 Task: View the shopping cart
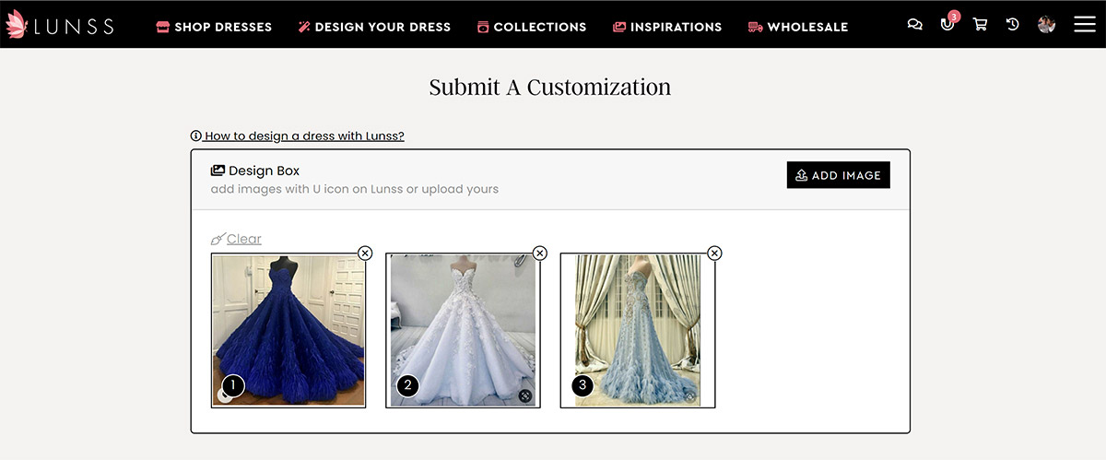click(980, 25)
